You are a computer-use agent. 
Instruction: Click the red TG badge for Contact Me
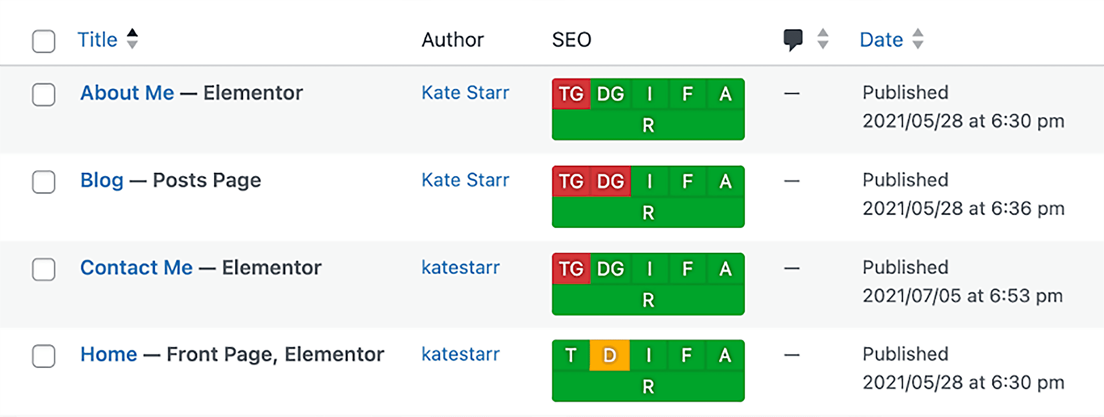(x=571, y=267)
